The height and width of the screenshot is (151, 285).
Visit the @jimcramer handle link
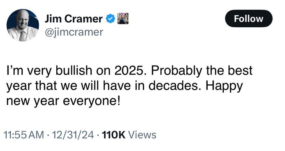pyautogui.click(x=74, y=32)
